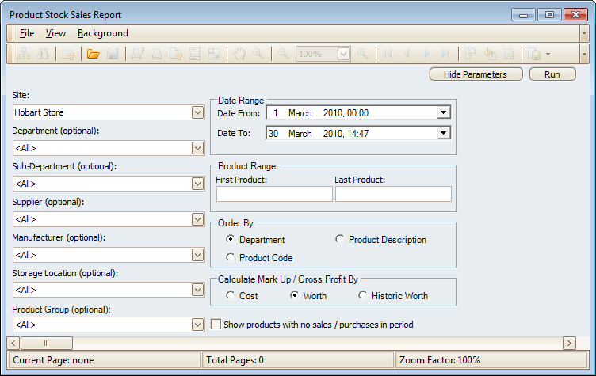Click the Date From day value
Screen dimensions: 596x376
pos(275,112)
